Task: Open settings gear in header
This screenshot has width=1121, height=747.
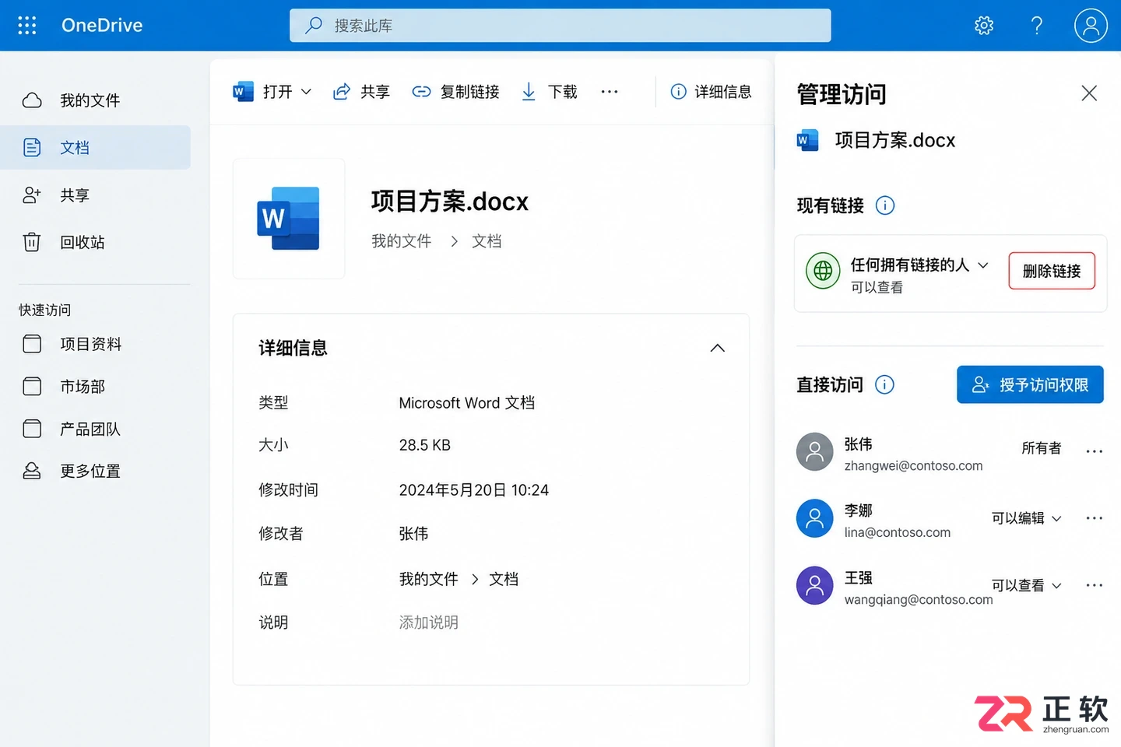Action: (984, 26)
